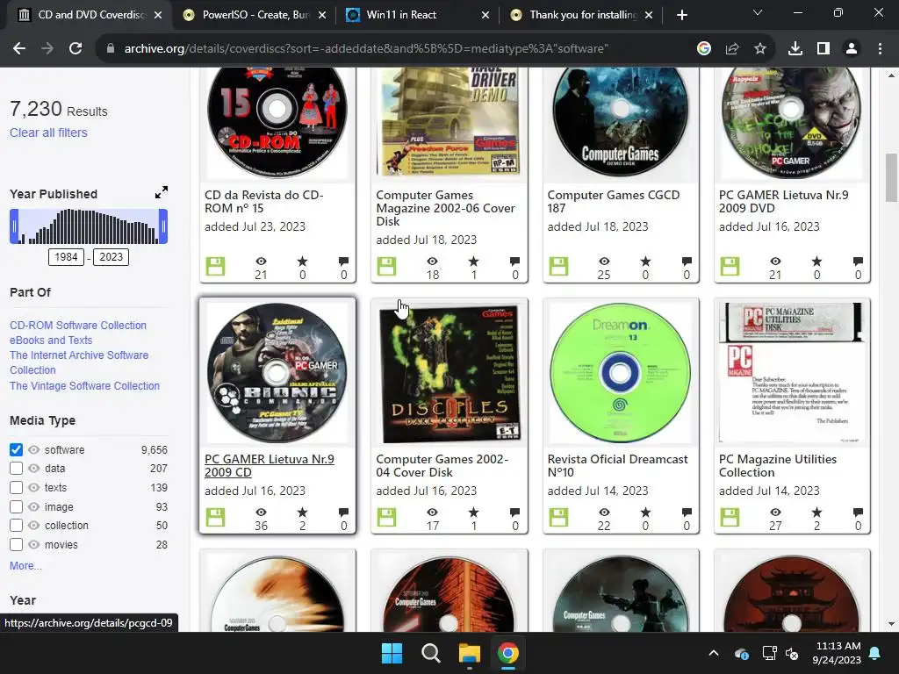Image resolution: width=899 pixels, height=674 pixels.
Task: Reload the archive.org page
Action: coord(76,49)
